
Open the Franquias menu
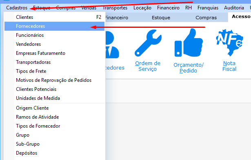pos(208,8)
